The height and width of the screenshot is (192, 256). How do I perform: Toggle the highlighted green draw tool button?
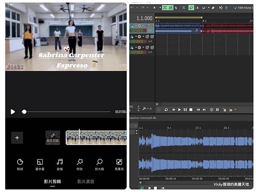coord(191,8)
